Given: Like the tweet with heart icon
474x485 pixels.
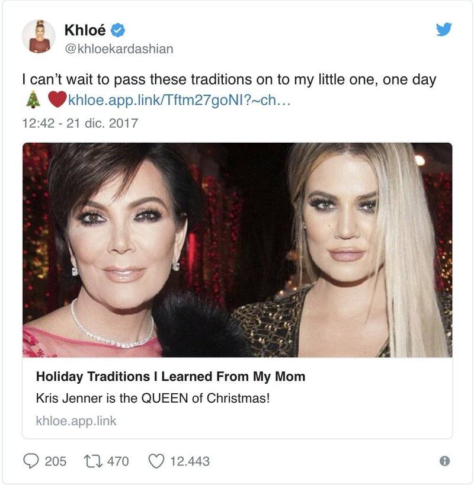Looking at the screenshot, I should [156, 461].
